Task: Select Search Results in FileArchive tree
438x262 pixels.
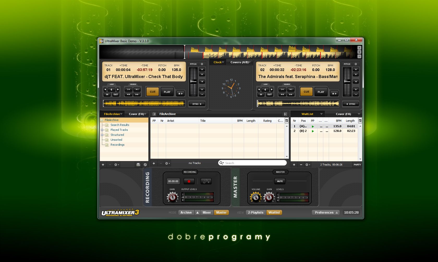Action: pyautogui.click(x=120, y=125)
